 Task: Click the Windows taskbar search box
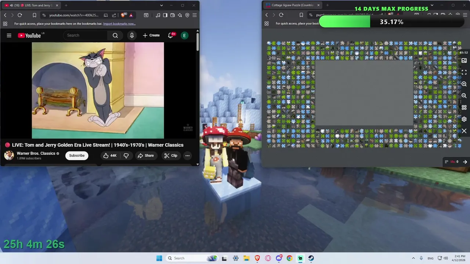click(192, 258)
